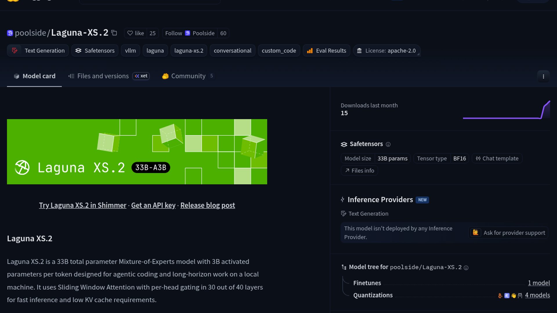Click the heart like button
557x313 pixels.
[x=135, y=33]
